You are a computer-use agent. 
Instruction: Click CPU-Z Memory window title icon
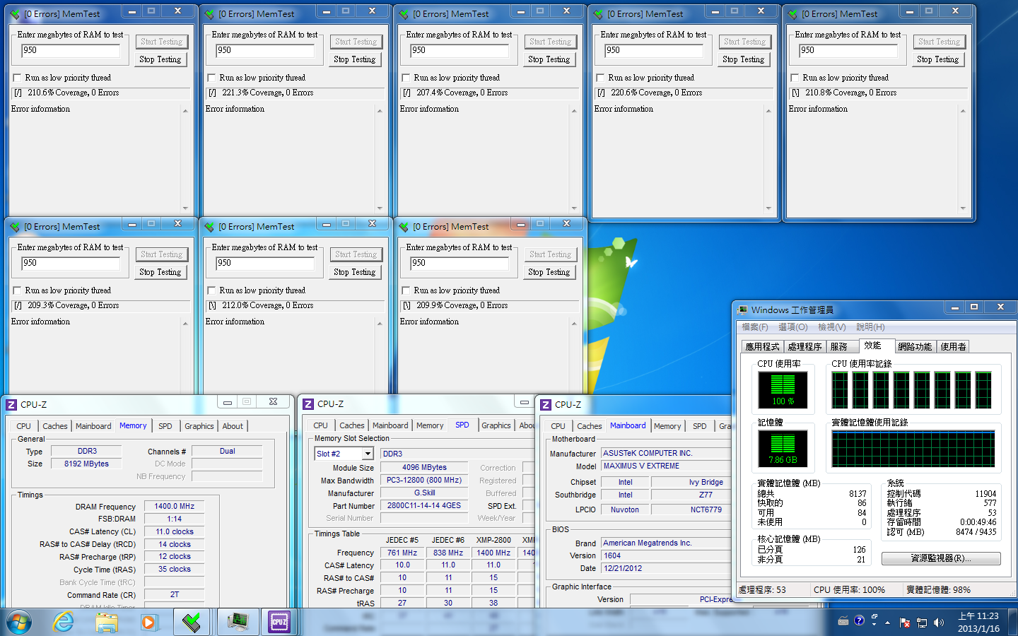[x=11, y=404]
